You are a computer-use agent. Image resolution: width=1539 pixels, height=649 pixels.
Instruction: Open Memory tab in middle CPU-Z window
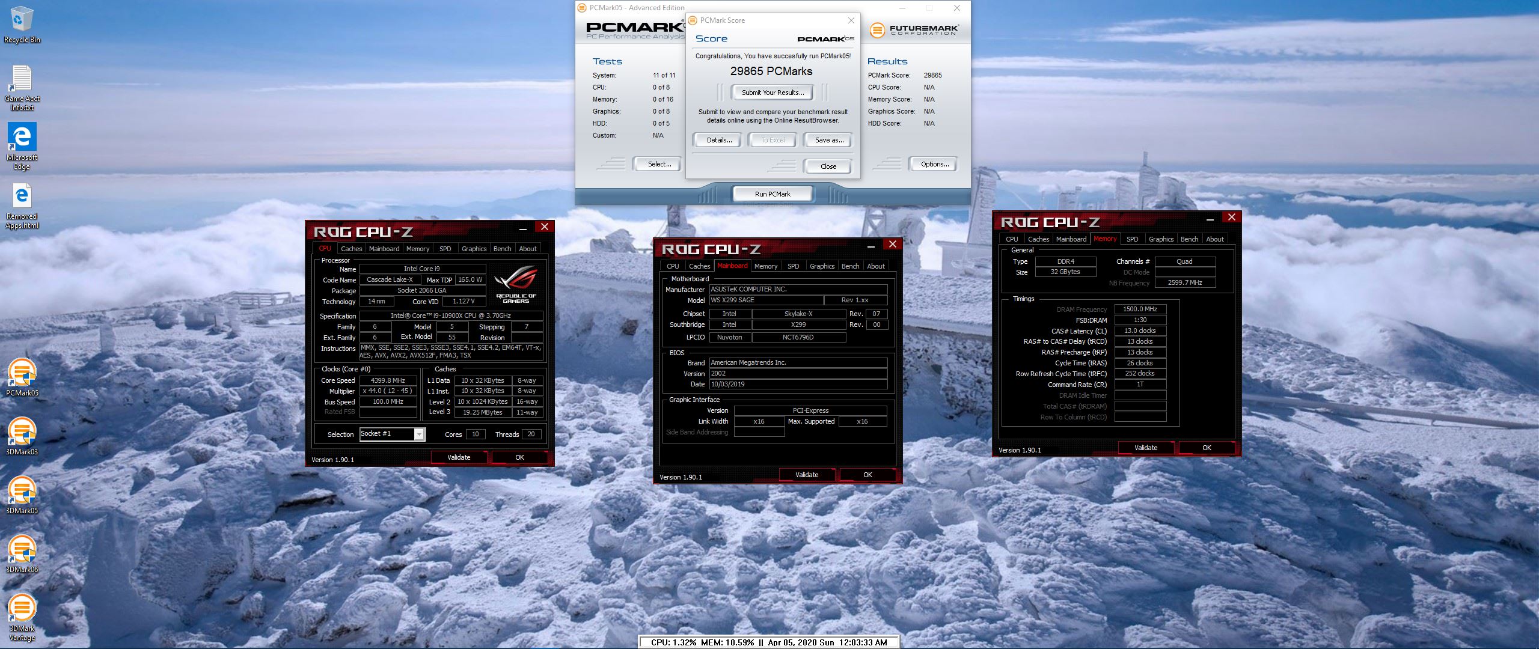[x=765, y=266]
